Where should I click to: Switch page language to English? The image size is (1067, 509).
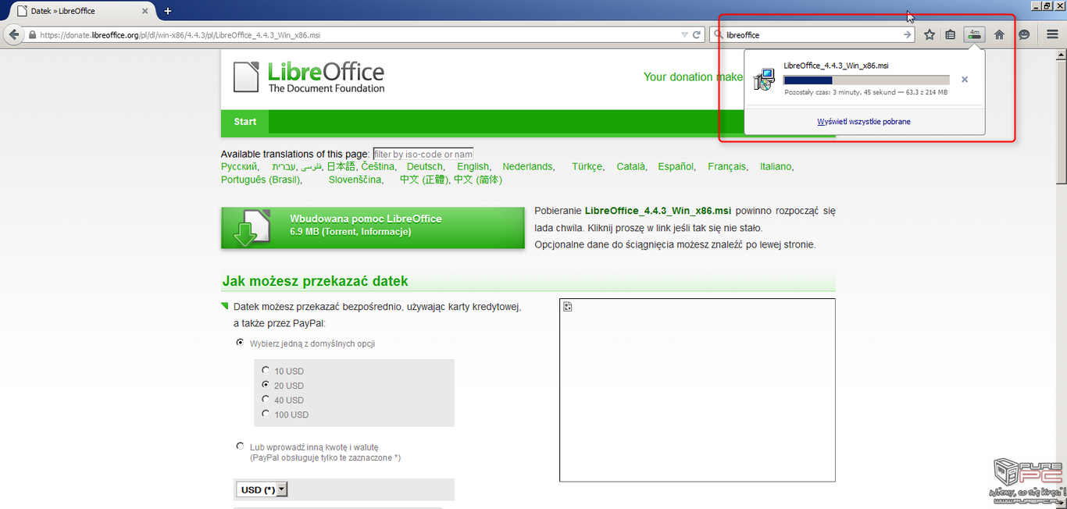[473, 167]
